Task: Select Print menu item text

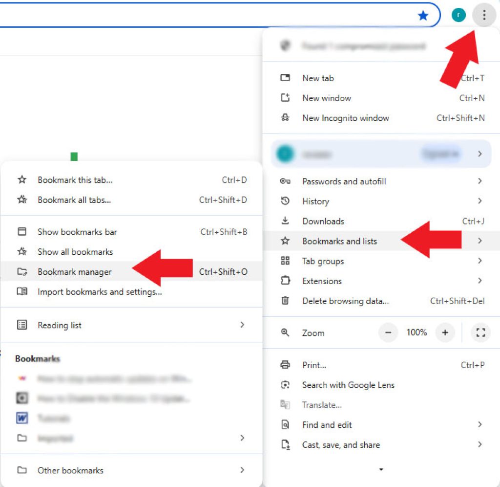Action: 314,365
